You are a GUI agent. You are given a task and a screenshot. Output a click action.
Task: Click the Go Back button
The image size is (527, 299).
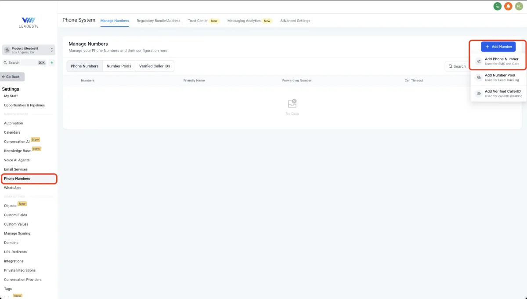[x=12, y=77]
